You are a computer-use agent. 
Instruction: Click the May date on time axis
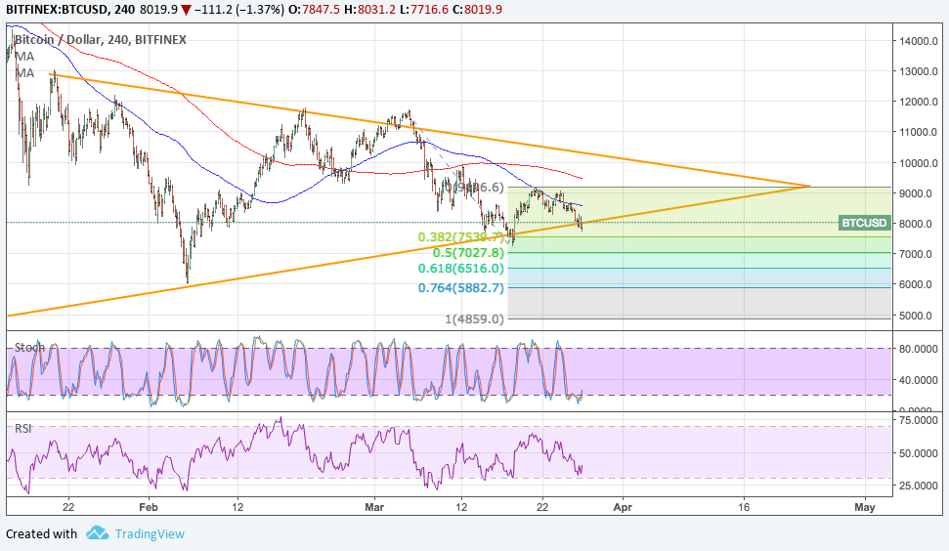[865, 507]
